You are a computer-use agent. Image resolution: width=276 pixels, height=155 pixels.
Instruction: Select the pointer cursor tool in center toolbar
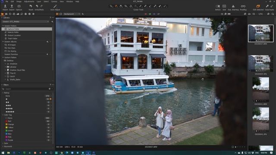click(111, 6)
